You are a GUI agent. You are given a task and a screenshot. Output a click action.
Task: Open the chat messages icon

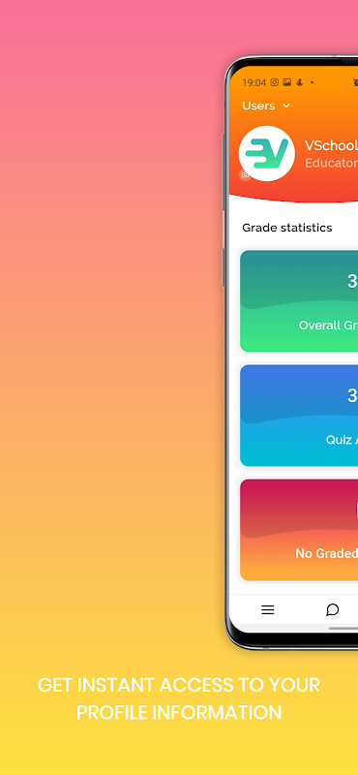pyautogui.click(x=332, y=610)
